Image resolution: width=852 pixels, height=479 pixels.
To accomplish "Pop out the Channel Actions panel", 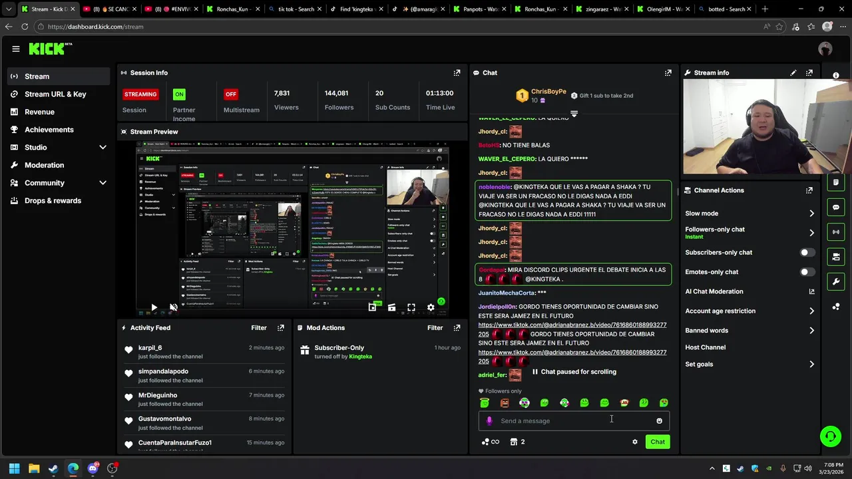I will coord(809,190).
